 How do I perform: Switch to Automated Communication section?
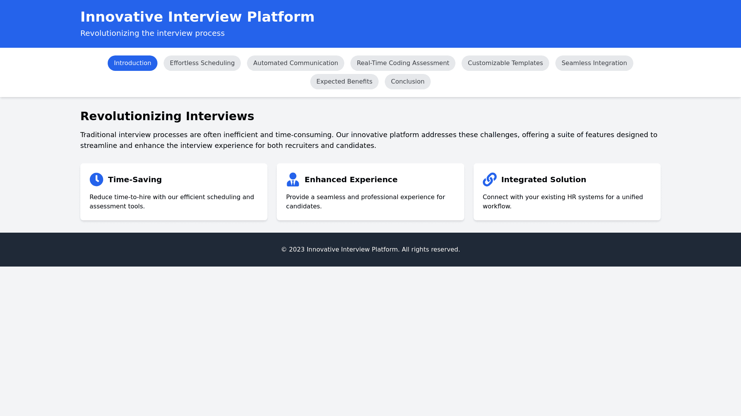pyautogui.click(x=296, y=63)
